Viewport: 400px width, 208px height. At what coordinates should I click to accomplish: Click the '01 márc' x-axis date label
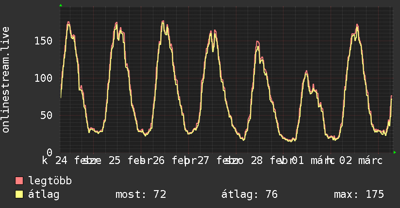point(313,161)
